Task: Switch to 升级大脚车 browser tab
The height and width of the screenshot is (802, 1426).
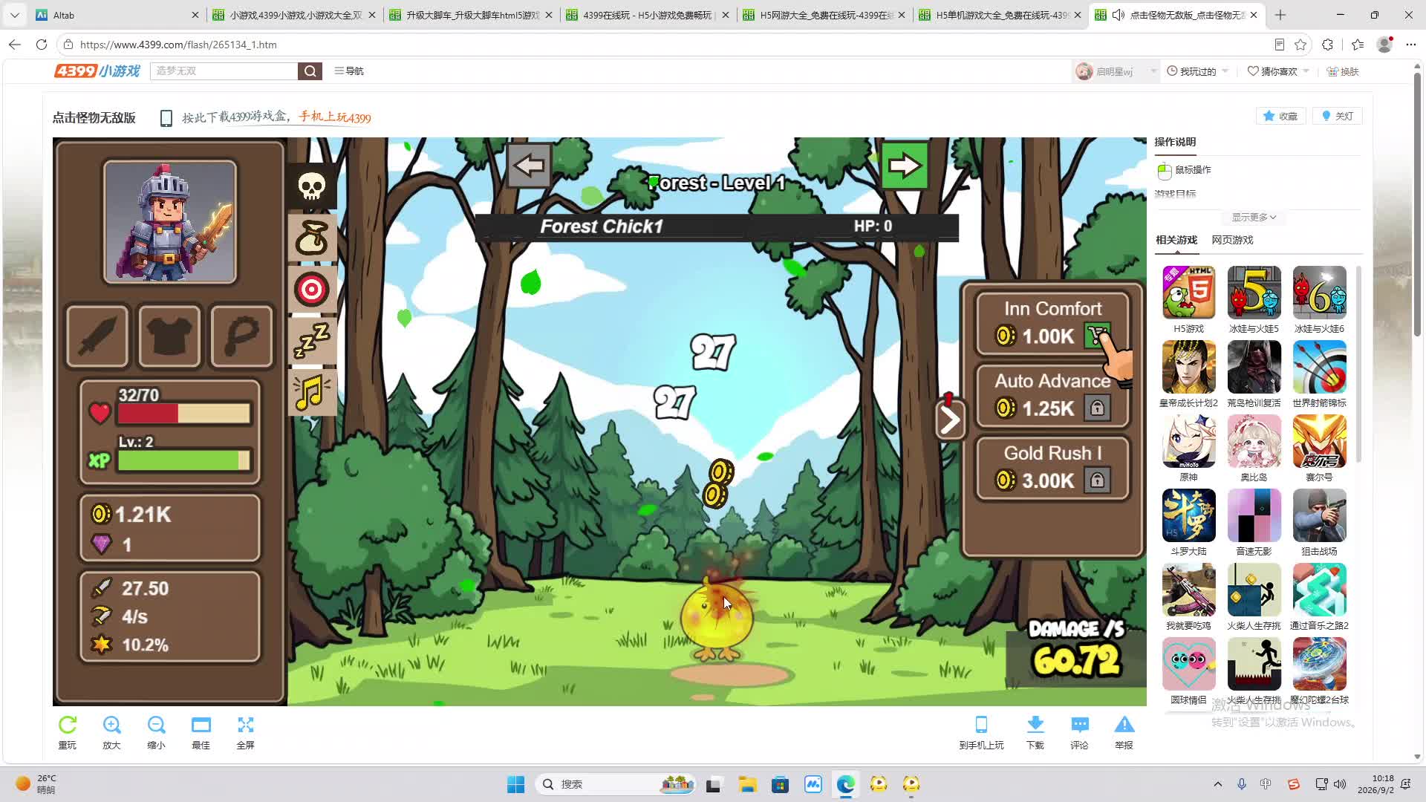Action: (x=471, y=15)
